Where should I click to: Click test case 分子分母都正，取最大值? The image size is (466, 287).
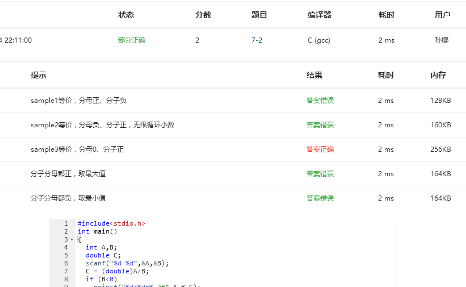pos(68,174)
